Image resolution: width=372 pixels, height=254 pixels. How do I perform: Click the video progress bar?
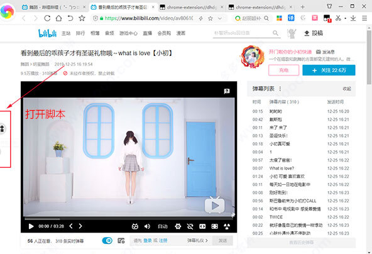click(x=128, y=219)
